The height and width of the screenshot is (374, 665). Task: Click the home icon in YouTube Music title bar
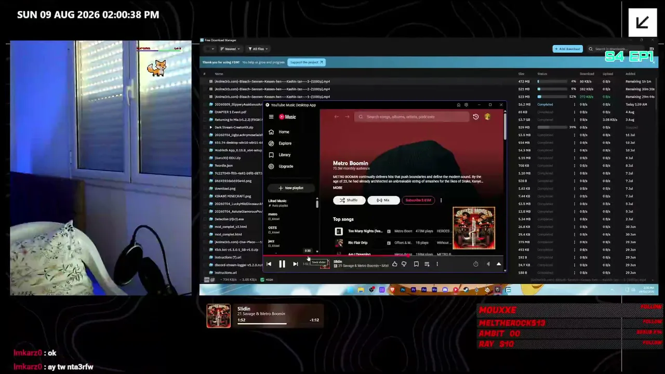click(x=458, y=105)
